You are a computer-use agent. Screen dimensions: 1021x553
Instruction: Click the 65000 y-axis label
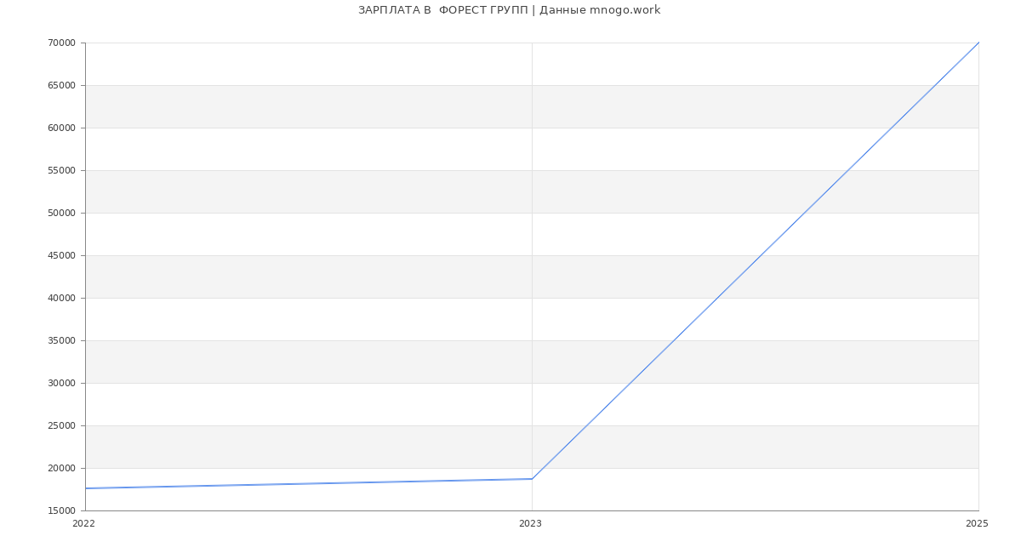point(61,86)
